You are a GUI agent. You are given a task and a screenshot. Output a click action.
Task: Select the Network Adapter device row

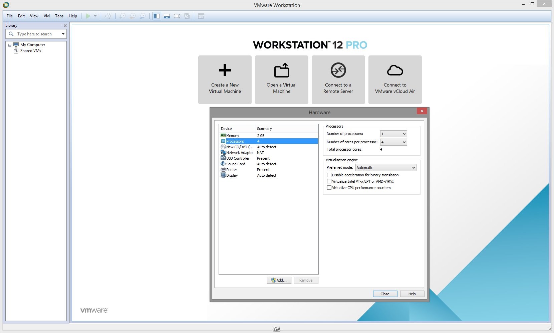point(269,153)
